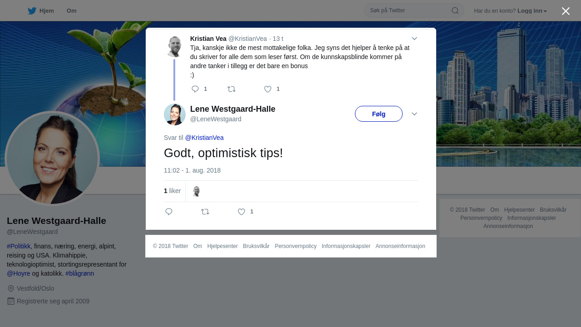Close the tweet overlay with the X

(x=566, y=11)
